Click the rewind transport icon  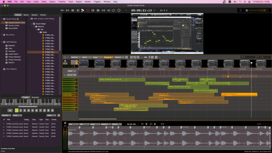pyautogui.click(x=73, y=10)
